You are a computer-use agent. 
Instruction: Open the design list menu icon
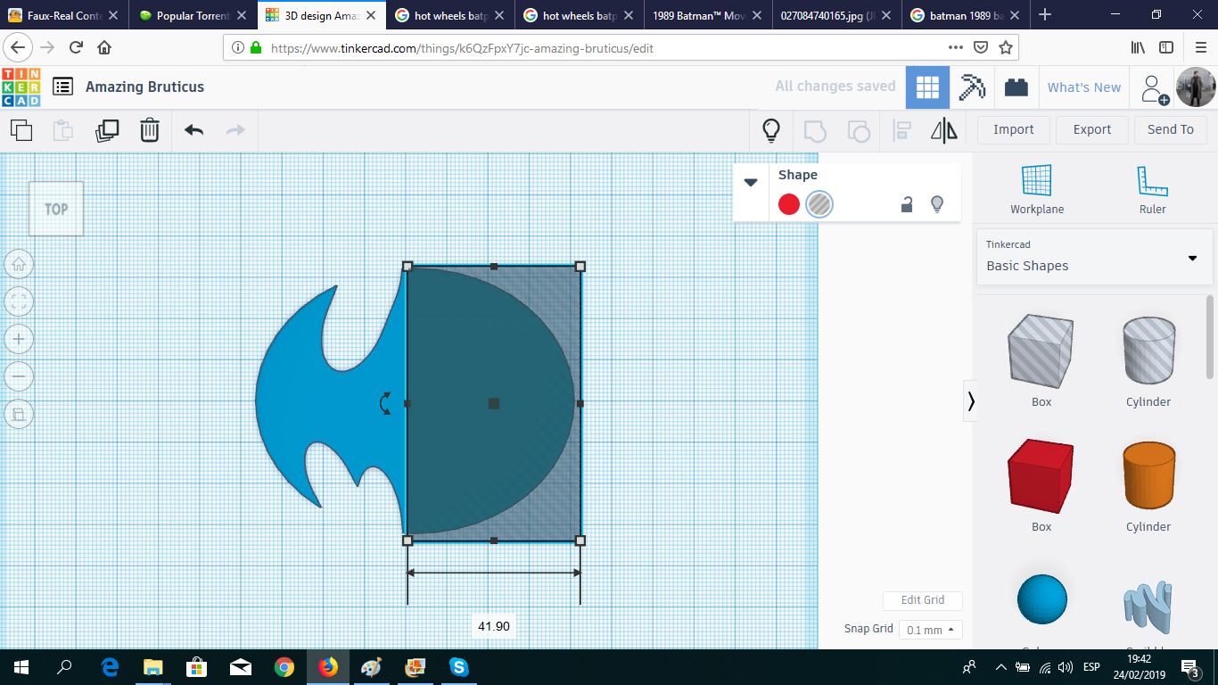62,87
